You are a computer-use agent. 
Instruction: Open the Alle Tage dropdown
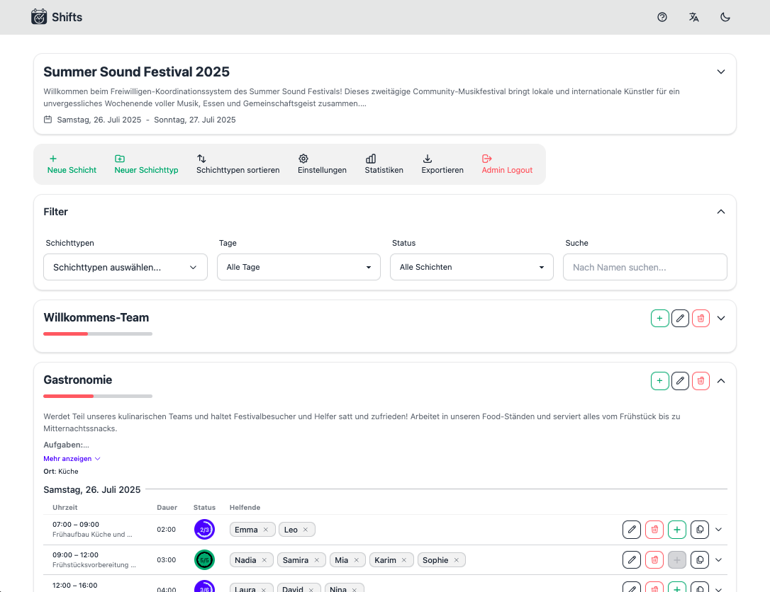pos(298,267)
